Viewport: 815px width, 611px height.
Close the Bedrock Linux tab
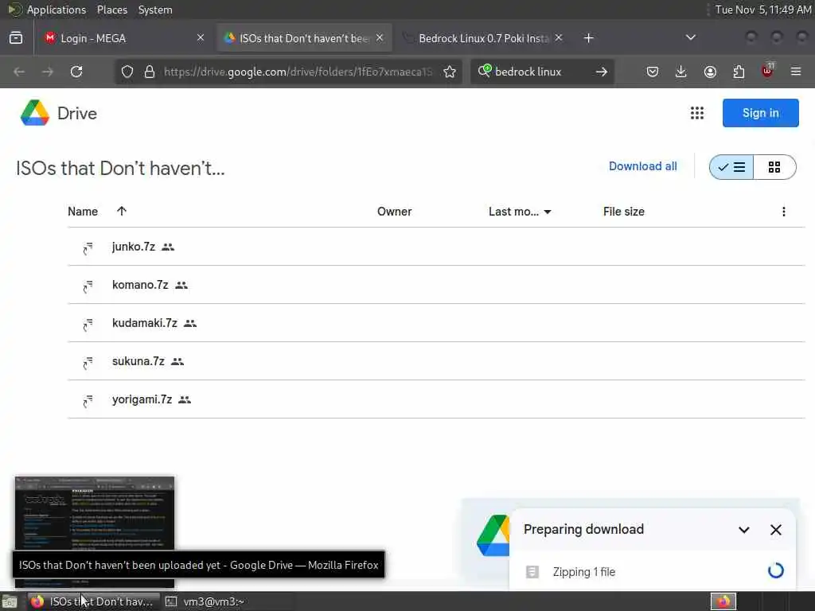[558, 37]
